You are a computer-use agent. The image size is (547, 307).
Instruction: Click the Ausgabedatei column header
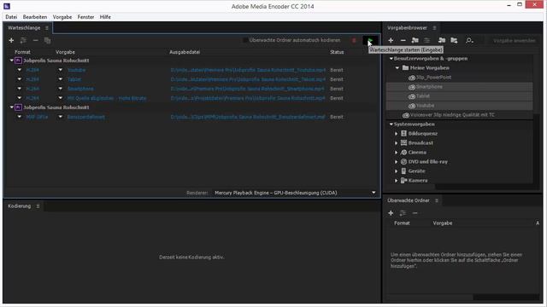(x=185, y=52)
